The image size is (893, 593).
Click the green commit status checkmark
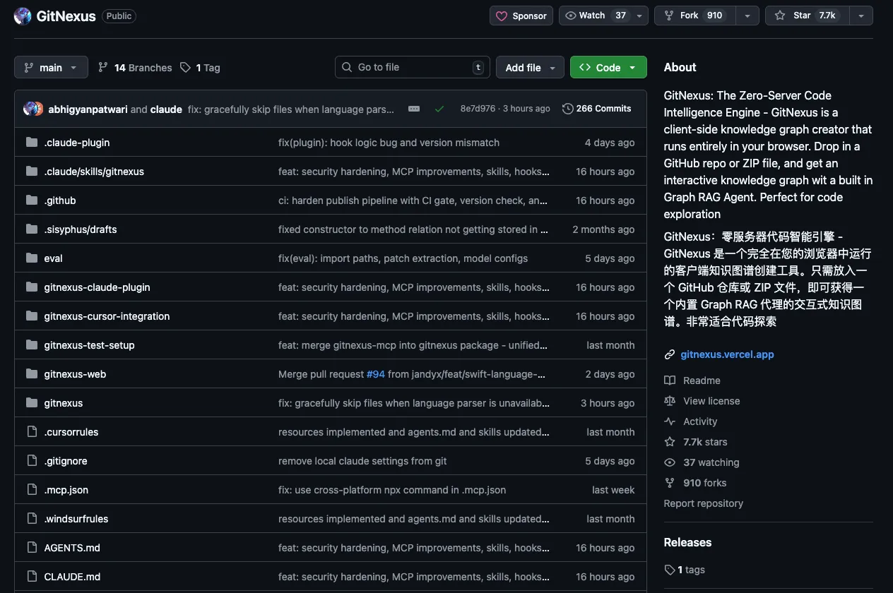coord(439,109)
